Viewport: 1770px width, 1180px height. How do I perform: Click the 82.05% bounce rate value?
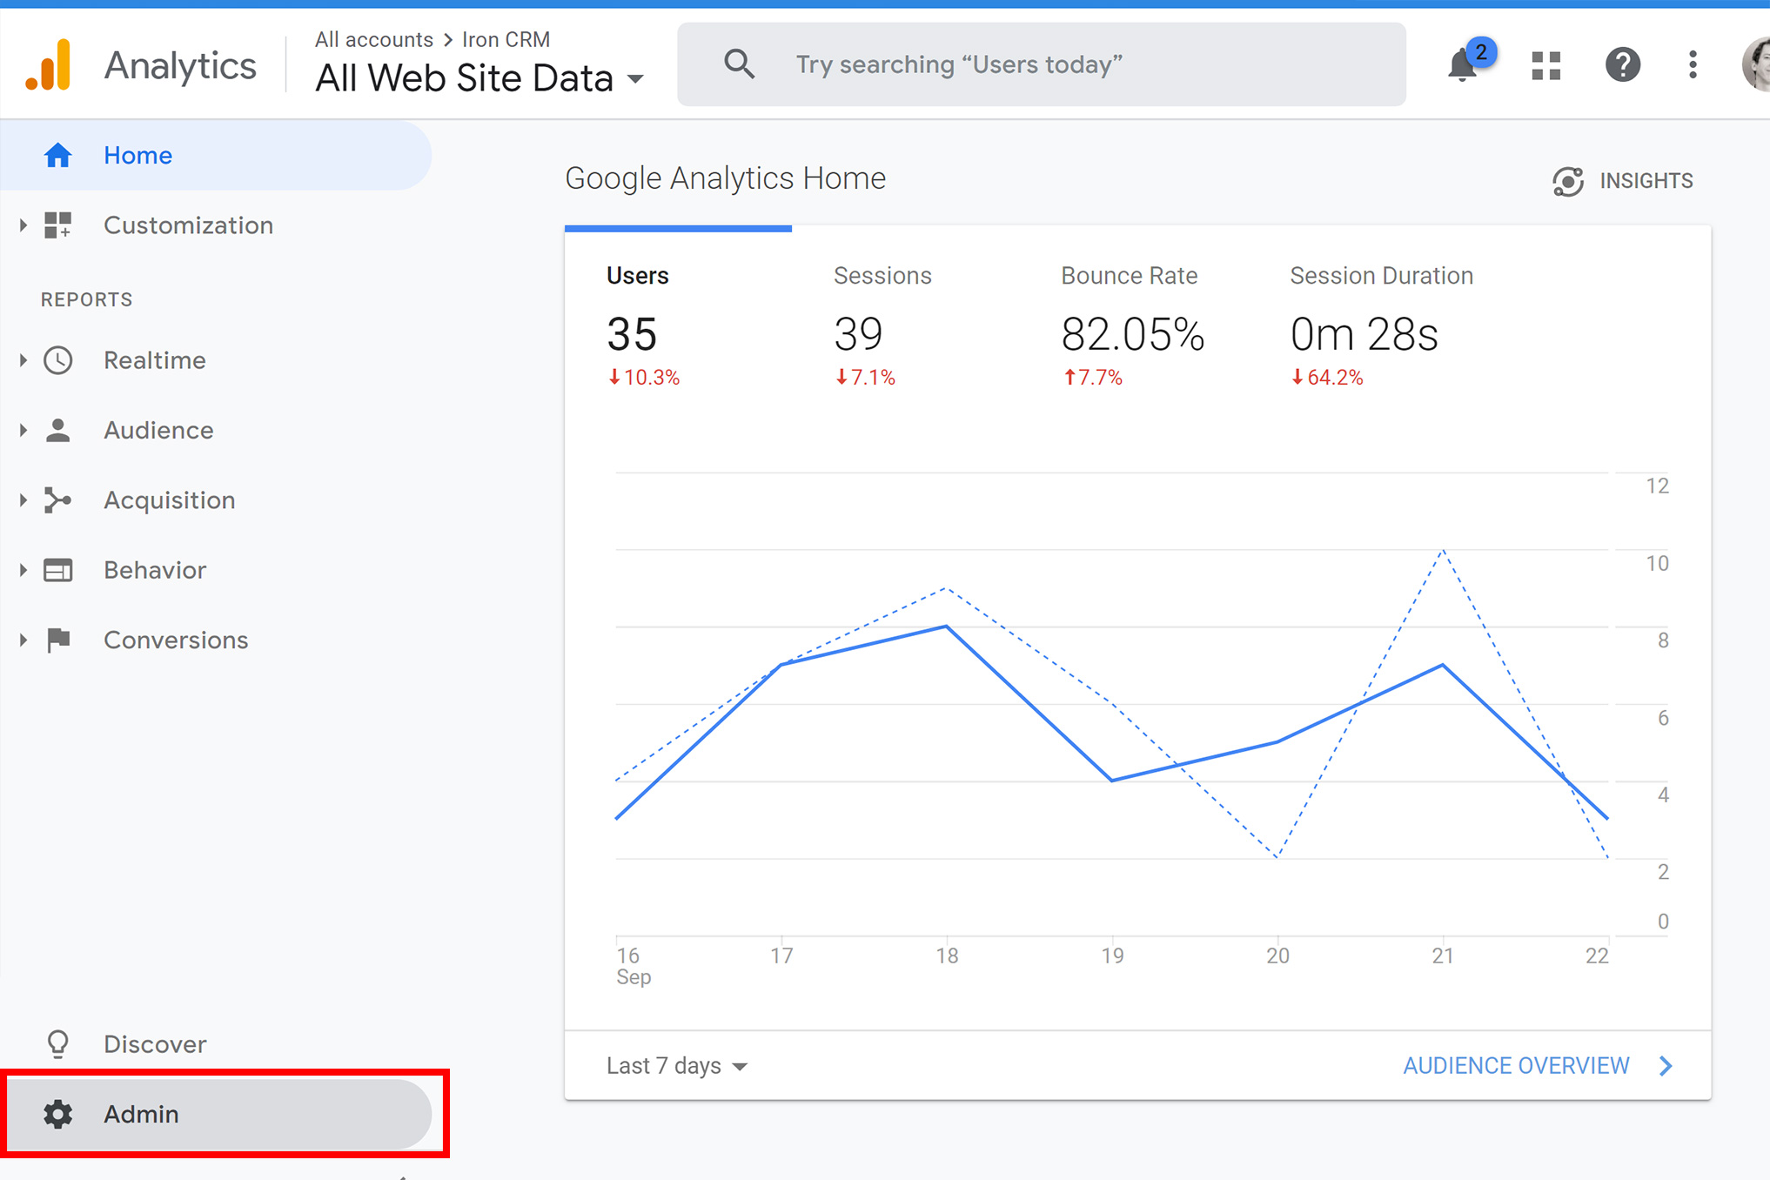point(1132,335)
